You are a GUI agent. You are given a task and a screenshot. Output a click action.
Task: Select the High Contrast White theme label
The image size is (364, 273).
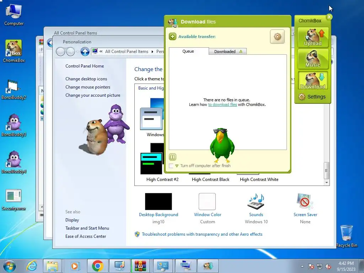(x=259, y=180)
